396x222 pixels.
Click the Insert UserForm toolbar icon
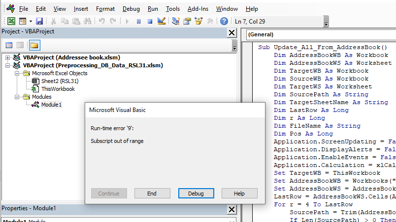[23, 21]
